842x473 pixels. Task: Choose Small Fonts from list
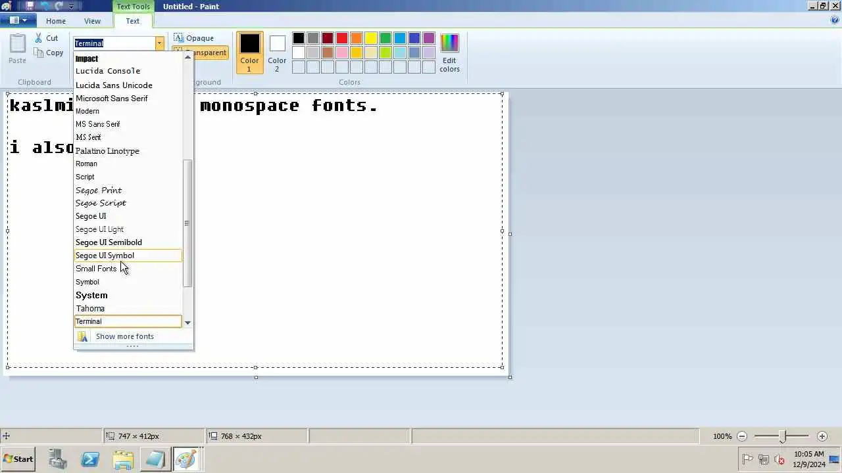[x=128, y=269]
